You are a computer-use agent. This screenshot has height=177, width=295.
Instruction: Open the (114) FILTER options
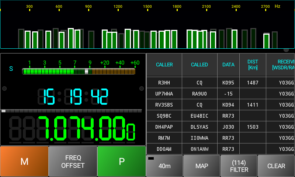click(239, 166)
